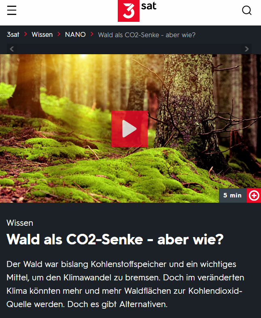This screenshot has width=261, height=318.
Task: Click the left arrow of the breadcrumb scroller
Action: coord(12,49)
